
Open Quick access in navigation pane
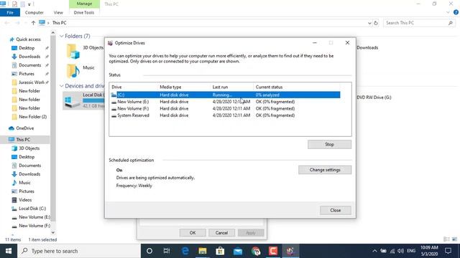point(28,39)
